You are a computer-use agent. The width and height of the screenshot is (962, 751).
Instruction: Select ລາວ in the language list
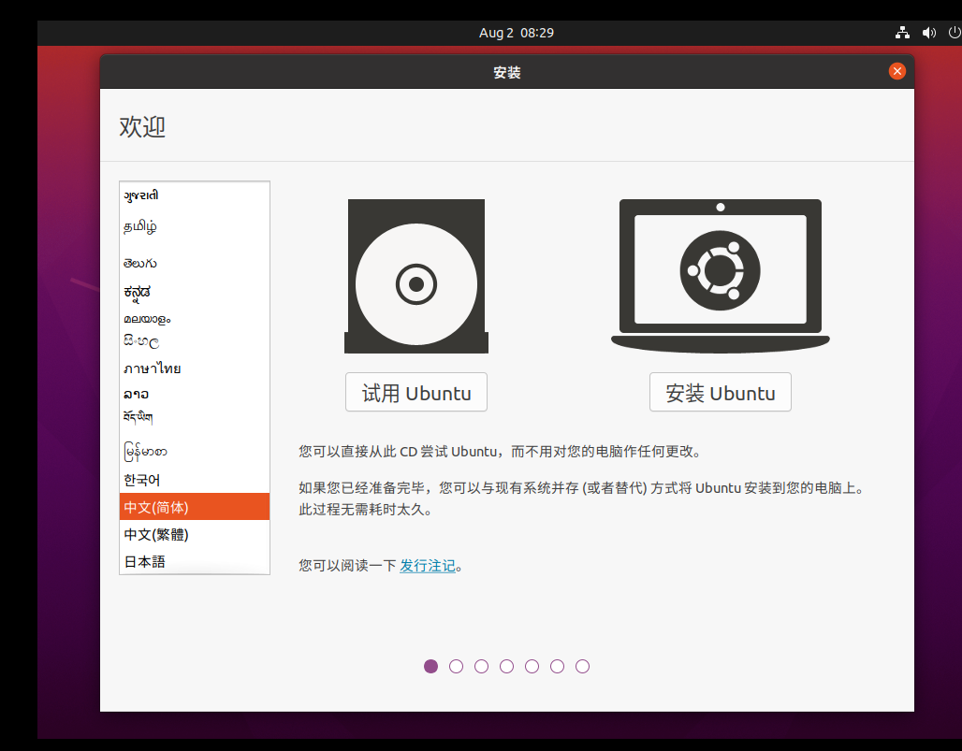pyautogui.click(x=195, y=394)
